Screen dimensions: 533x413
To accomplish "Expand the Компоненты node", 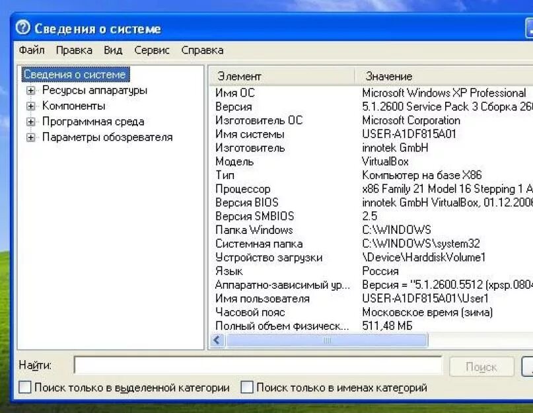I will pyautogui.click(x=30, y=106).
